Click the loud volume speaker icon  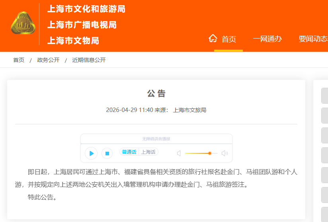[x=225, y=153]
